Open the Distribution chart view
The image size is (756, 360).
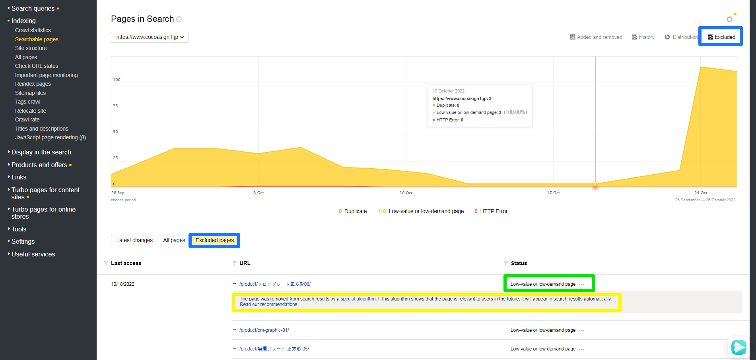coord(681,37)
